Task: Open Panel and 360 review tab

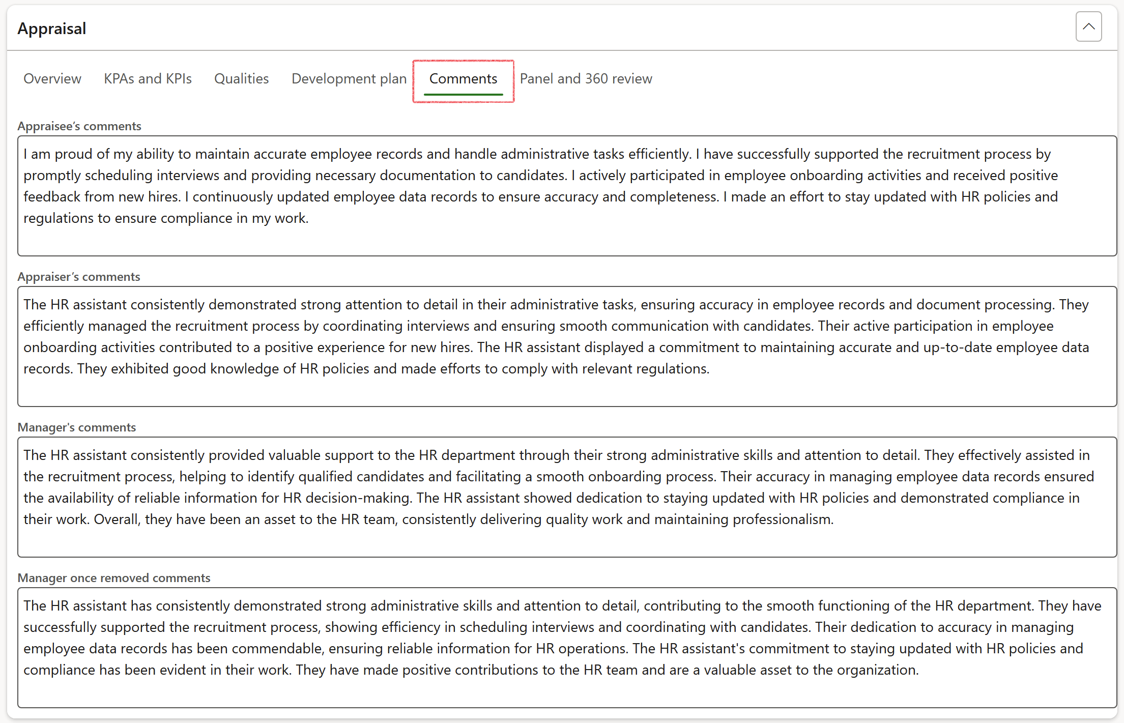Action: click(586, 79)
